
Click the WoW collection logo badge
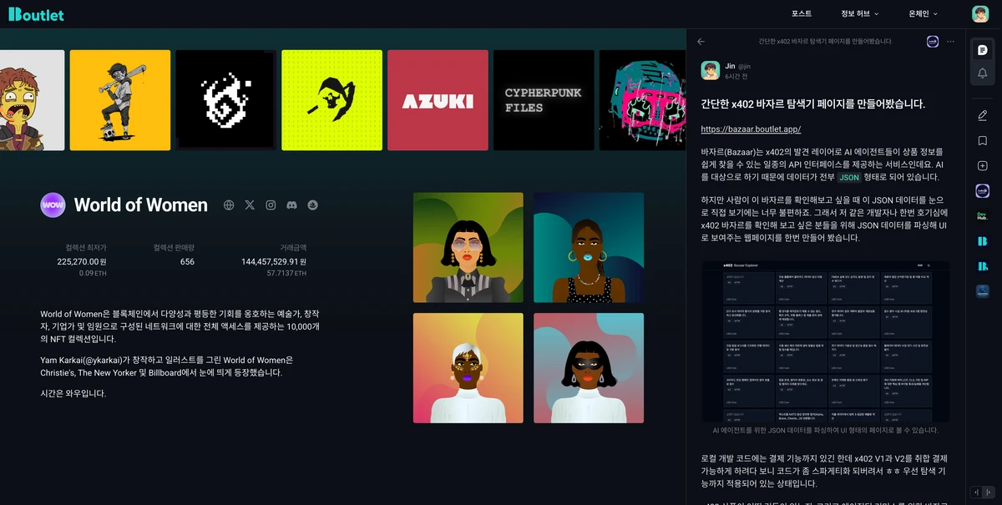[x=53, y=205]
